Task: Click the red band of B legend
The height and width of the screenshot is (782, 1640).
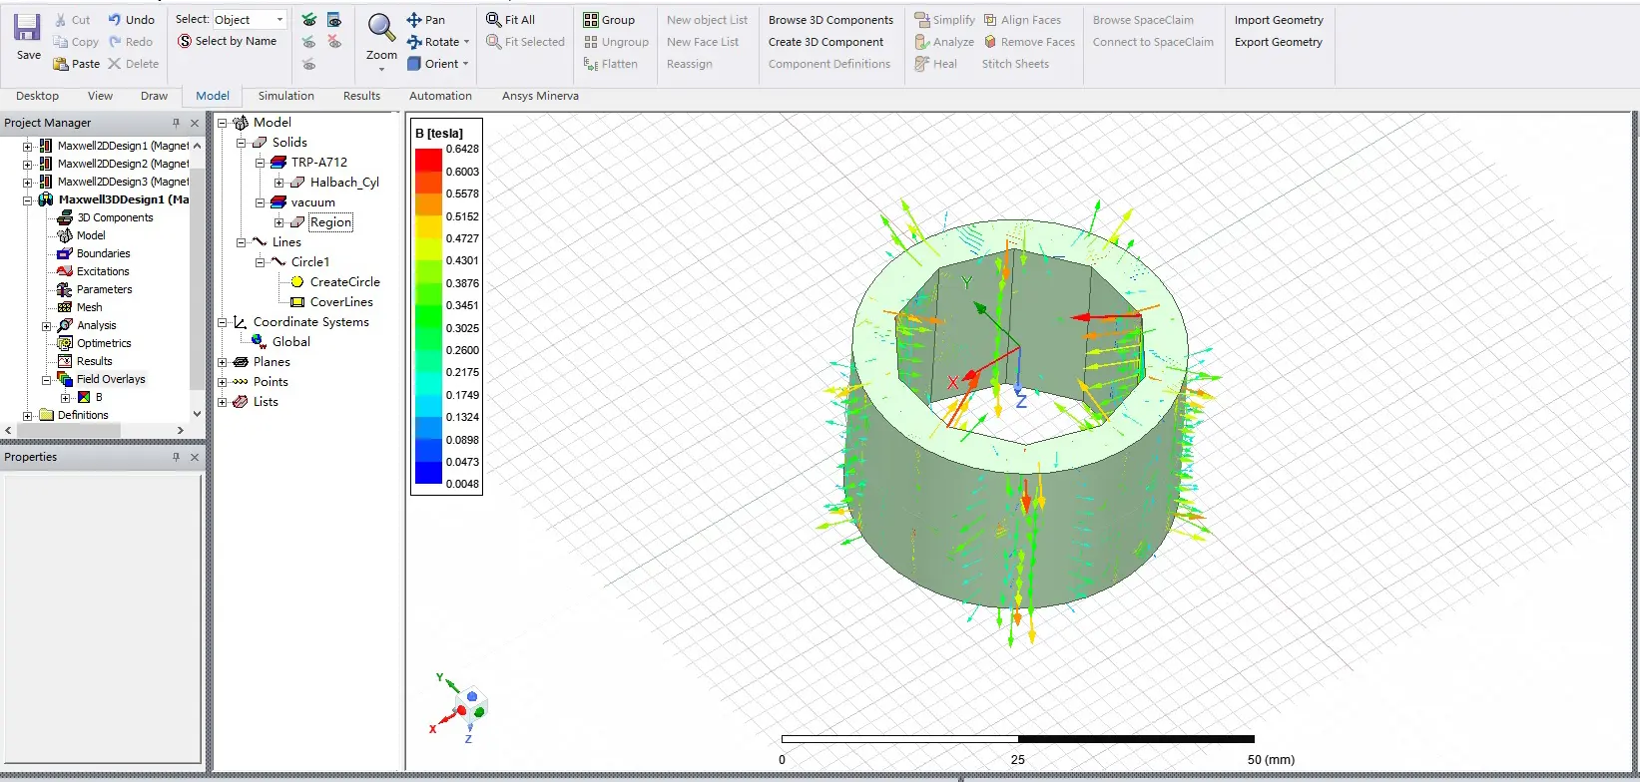Action: pyautogui.click(x=428, y=160)
